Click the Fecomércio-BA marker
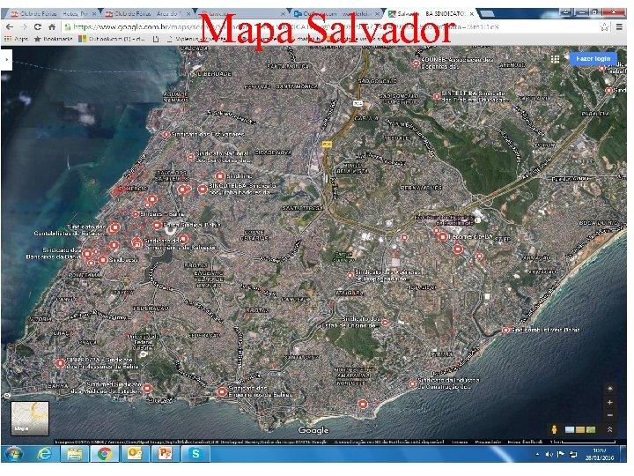The height and width of the screenshot is (476, 634). (442, 237)
